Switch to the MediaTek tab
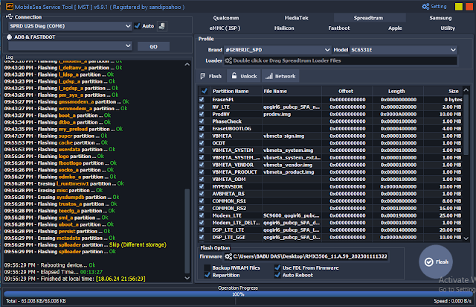 tap(296, 18)
